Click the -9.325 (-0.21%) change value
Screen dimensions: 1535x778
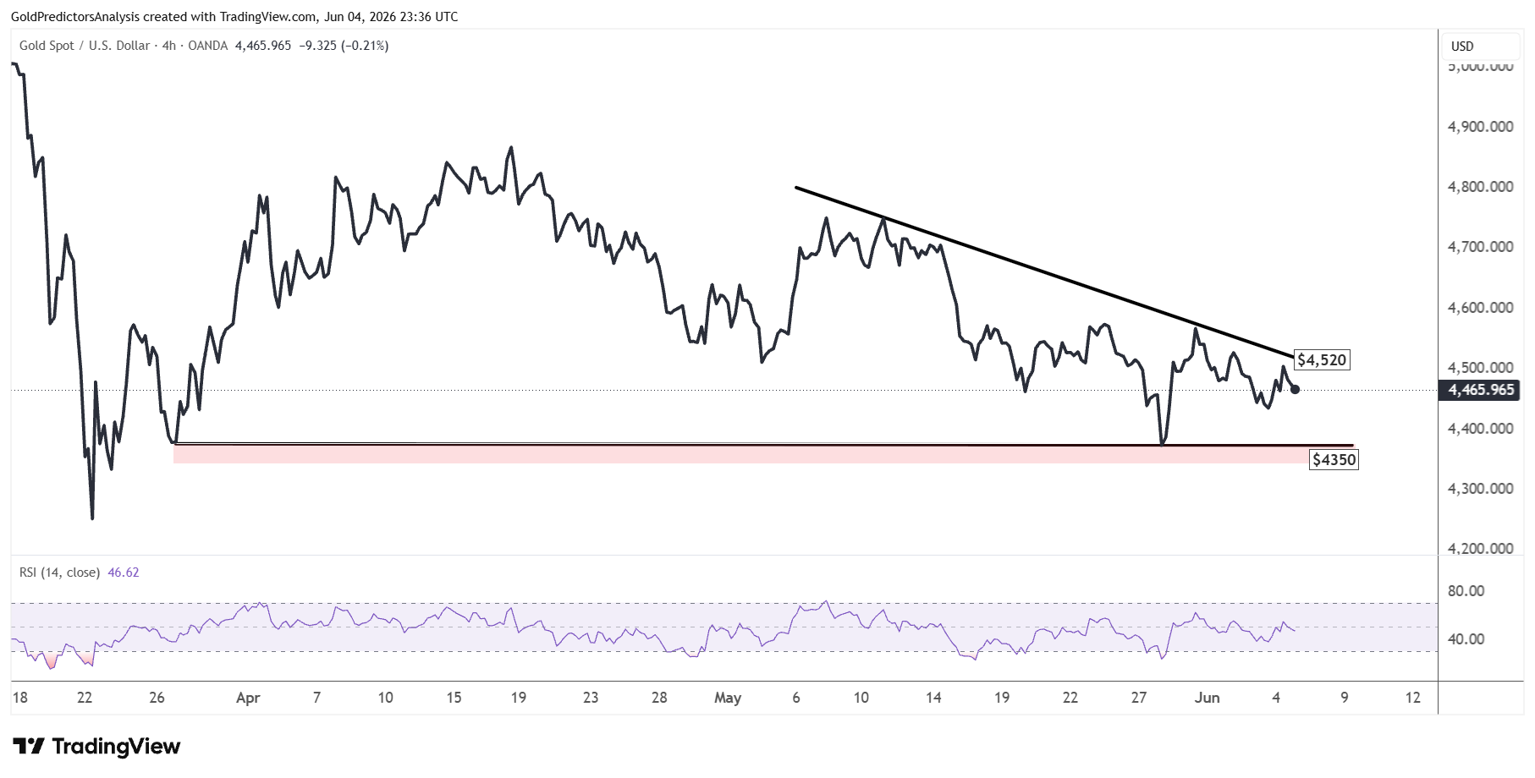[344, 46]
